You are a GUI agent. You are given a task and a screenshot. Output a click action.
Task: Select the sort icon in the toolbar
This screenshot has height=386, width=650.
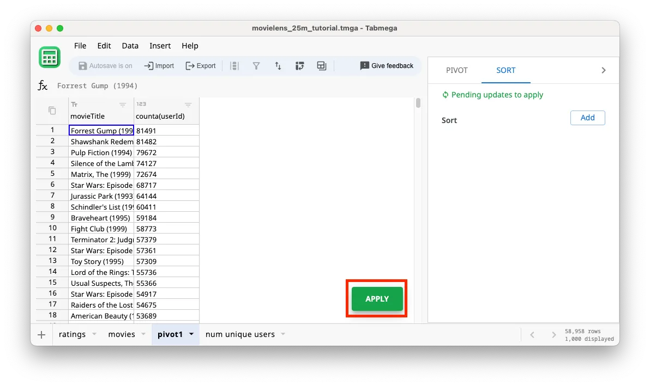(278, 65)
